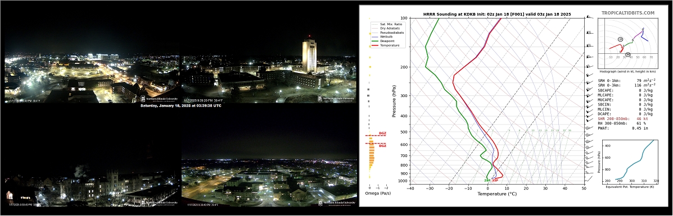The width and height of the screenshot is (673, 216).
Task: Click the red 35F surface temperature label
Action: pyautogui.click(x=495, y=181)
